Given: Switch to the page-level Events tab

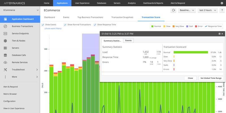Looking at the screenshot, I should [66, 17].
